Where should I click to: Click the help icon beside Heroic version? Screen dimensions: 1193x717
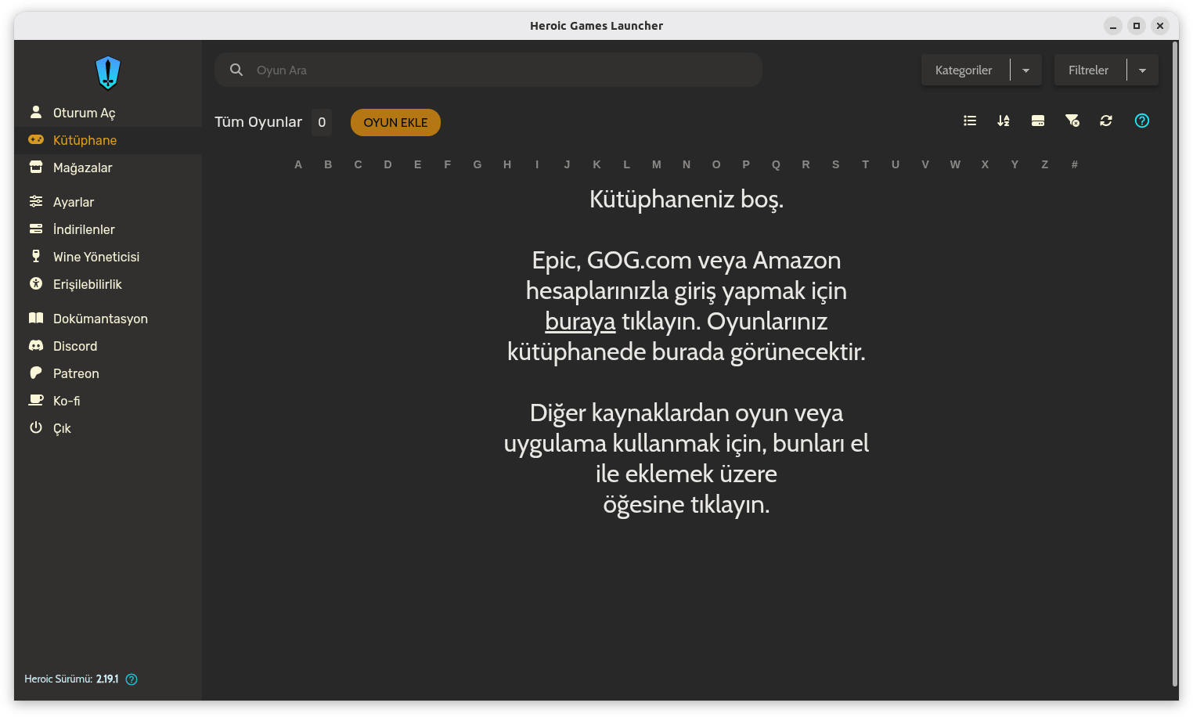click(x=132, y=679)
